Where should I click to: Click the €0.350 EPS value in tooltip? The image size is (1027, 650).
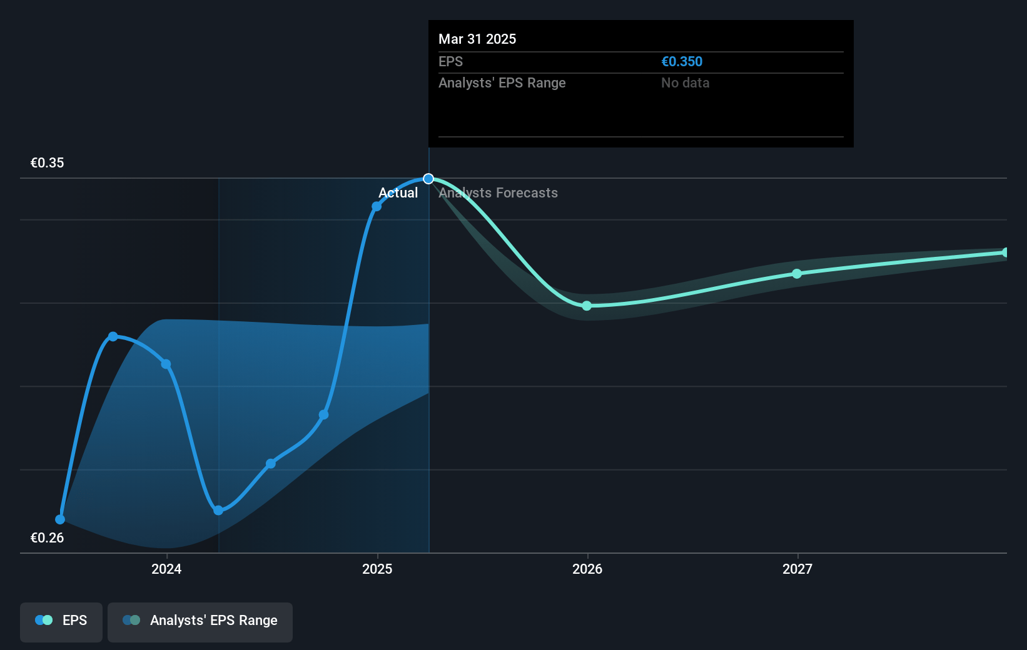(682, 61)
